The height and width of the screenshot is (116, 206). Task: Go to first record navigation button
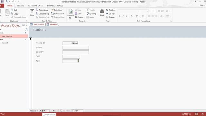(x=38, y=111)
